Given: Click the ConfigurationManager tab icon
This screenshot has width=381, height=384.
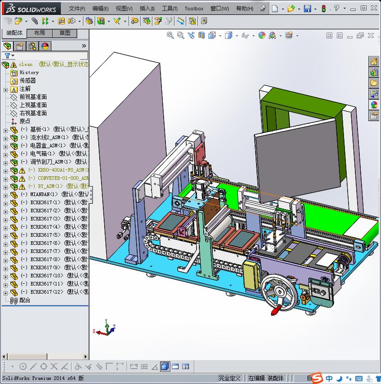Looking at the screenshot, I should coord(32,46).
